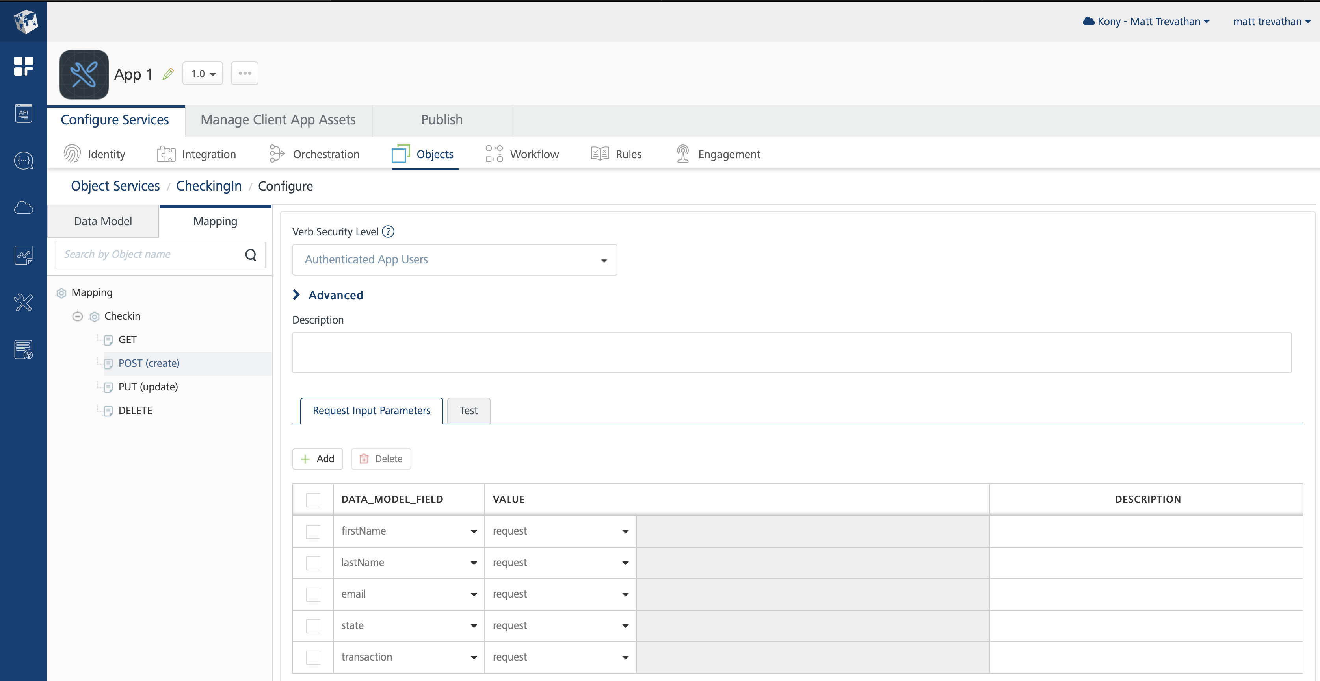Open the apps dashboard from the sidebar
1320x681 pixels.
[x=23, y=66]
